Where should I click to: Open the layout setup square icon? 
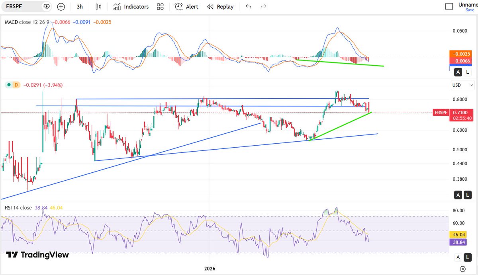(449, 6)
